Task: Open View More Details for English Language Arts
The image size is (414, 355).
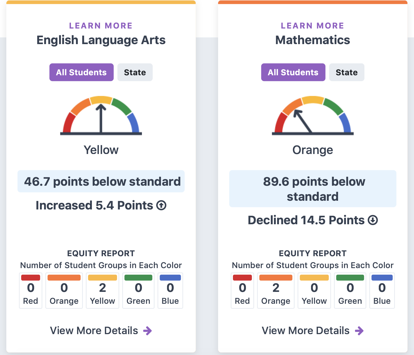Action: pos(101,331)
